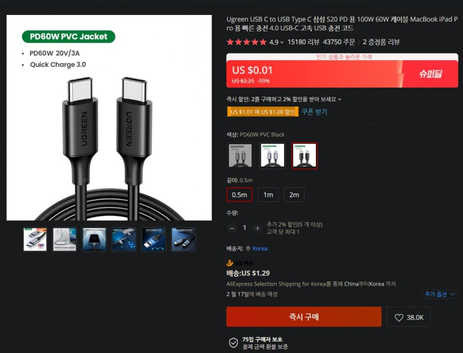The width and height of the screenshot is (463, 353).
Task: Click the shield icon for 75-day buyer protection
Action: [233, 343]
